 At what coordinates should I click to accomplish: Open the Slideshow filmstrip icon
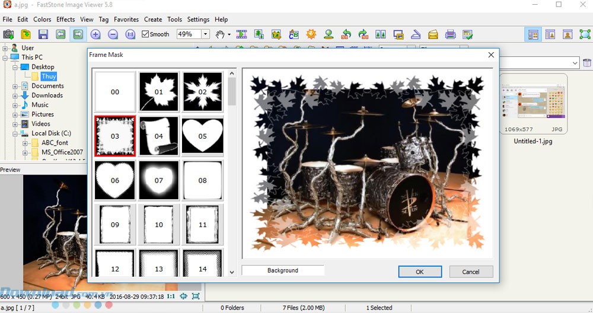pos(241,34)
